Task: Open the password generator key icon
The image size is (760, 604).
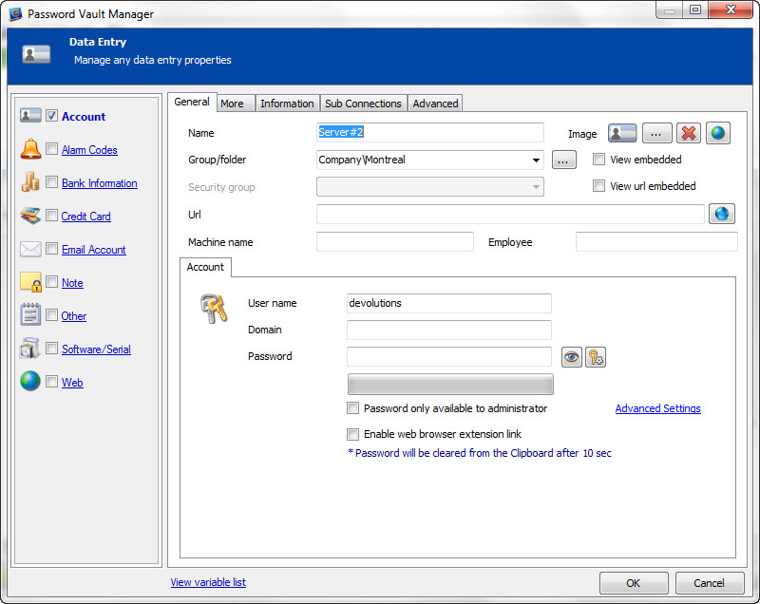Action: point(596,357)
